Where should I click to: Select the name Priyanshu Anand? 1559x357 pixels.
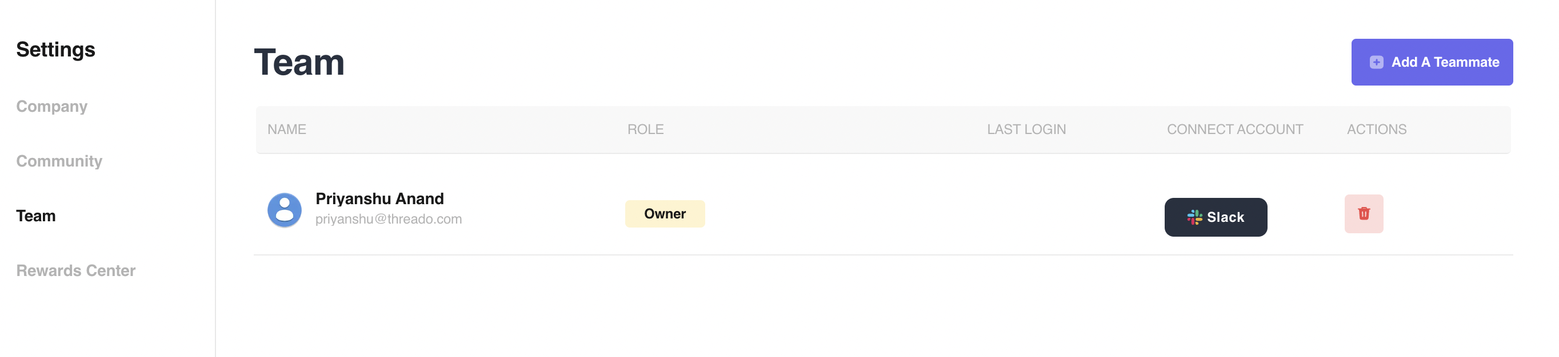(379, 198)
